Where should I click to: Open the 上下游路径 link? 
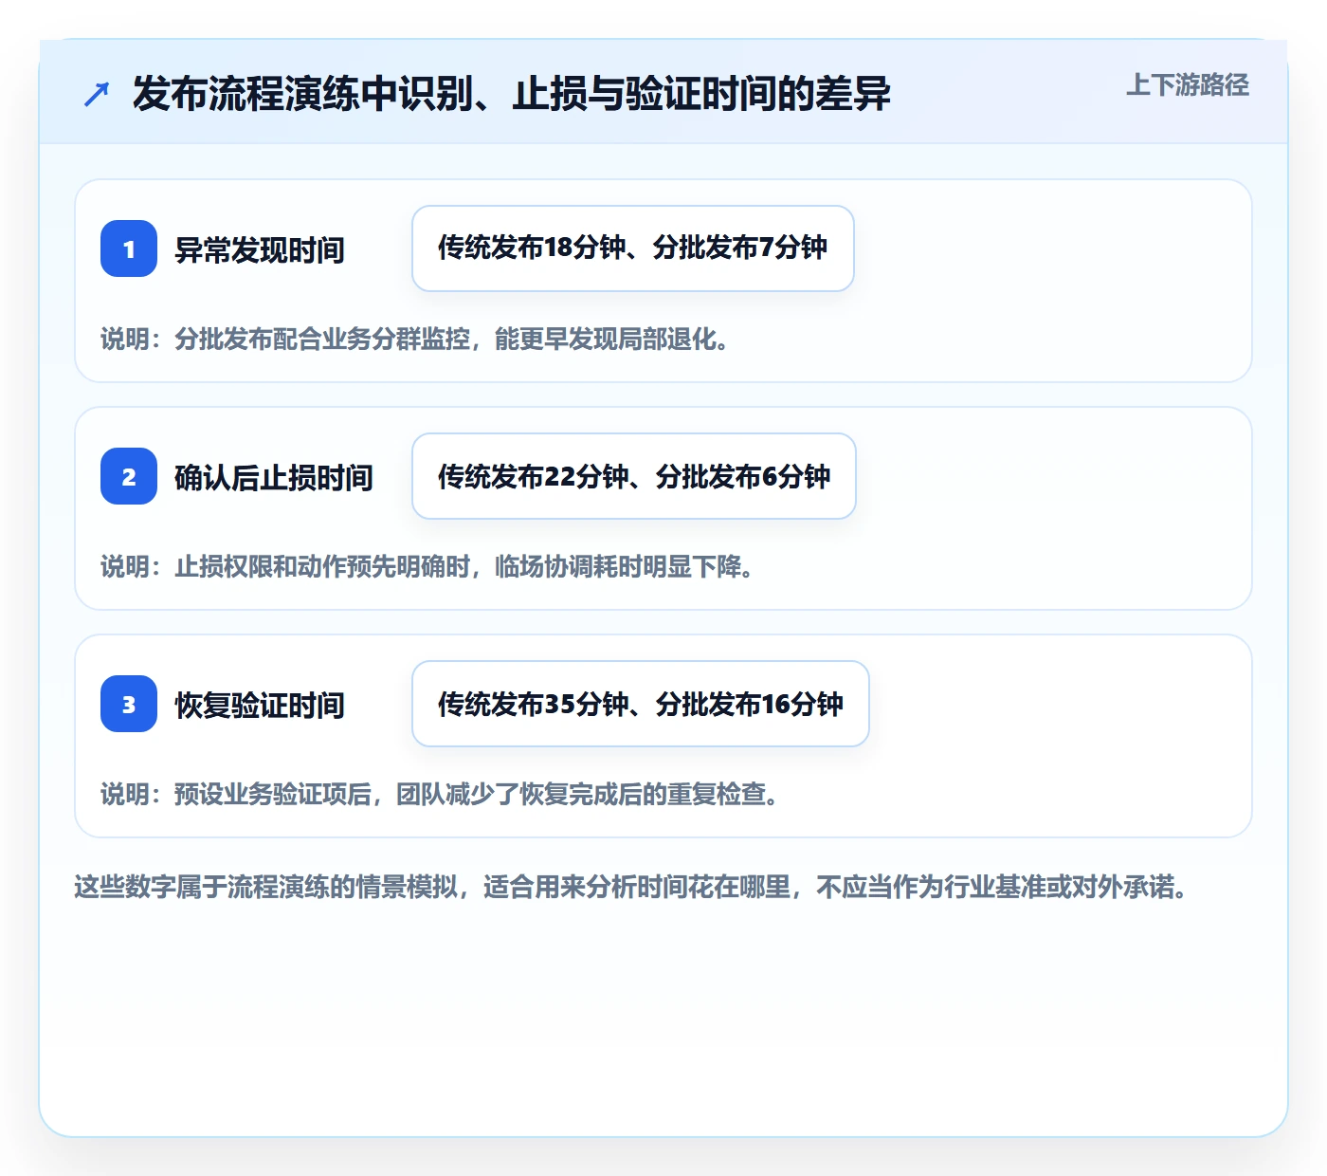click(x=1188, y=85)
